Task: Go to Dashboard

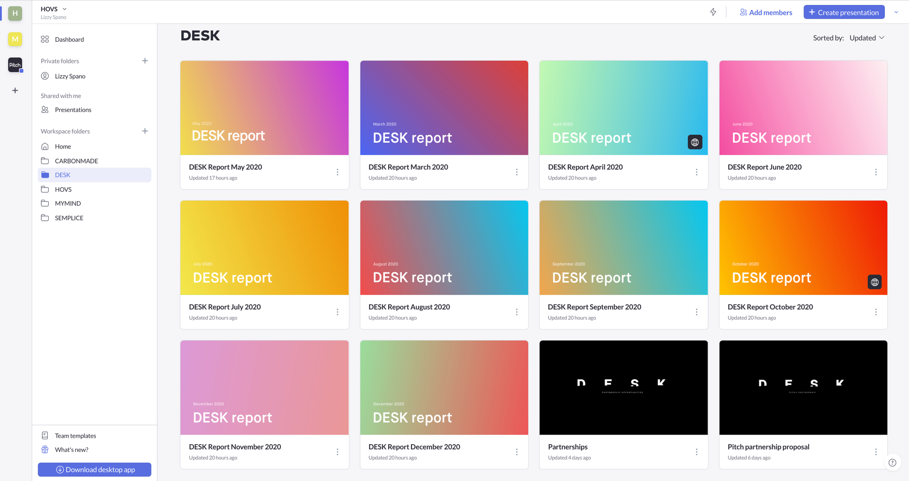Action: click(95, 40)
